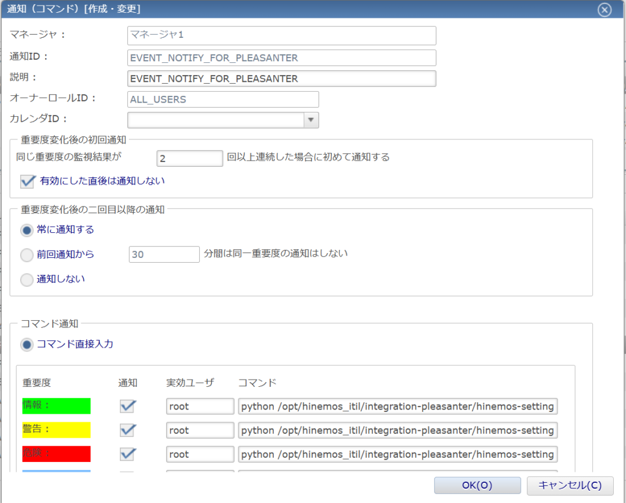The width and height of the screenshot is (626, 503).
Task: Focus the description text field
Action: click(281, 79)
